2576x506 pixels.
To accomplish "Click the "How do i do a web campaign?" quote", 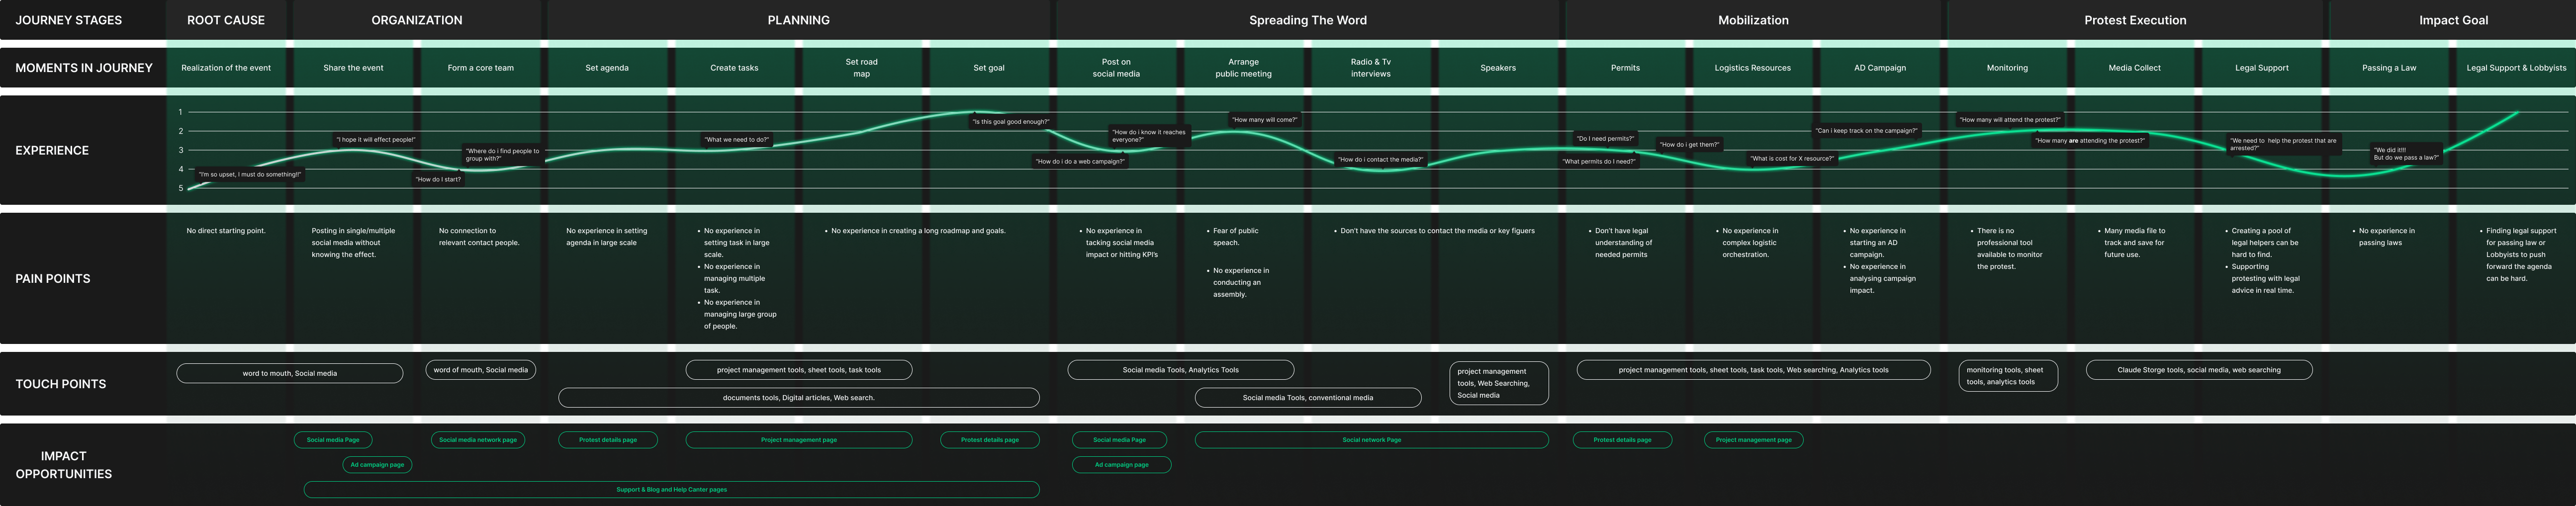I will [1080, 161].
